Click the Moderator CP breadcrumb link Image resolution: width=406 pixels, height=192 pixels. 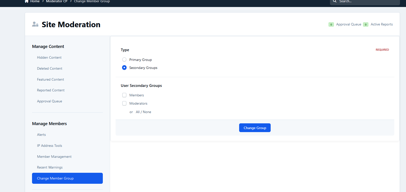click(x=57, y=1)
